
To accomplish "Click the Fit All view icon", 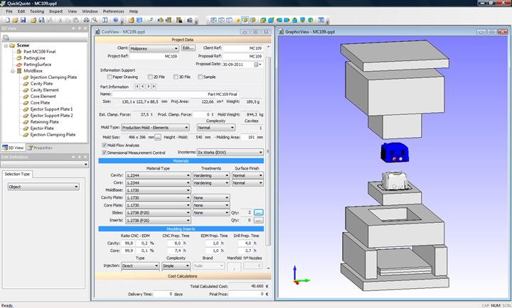I will point(321,20).
